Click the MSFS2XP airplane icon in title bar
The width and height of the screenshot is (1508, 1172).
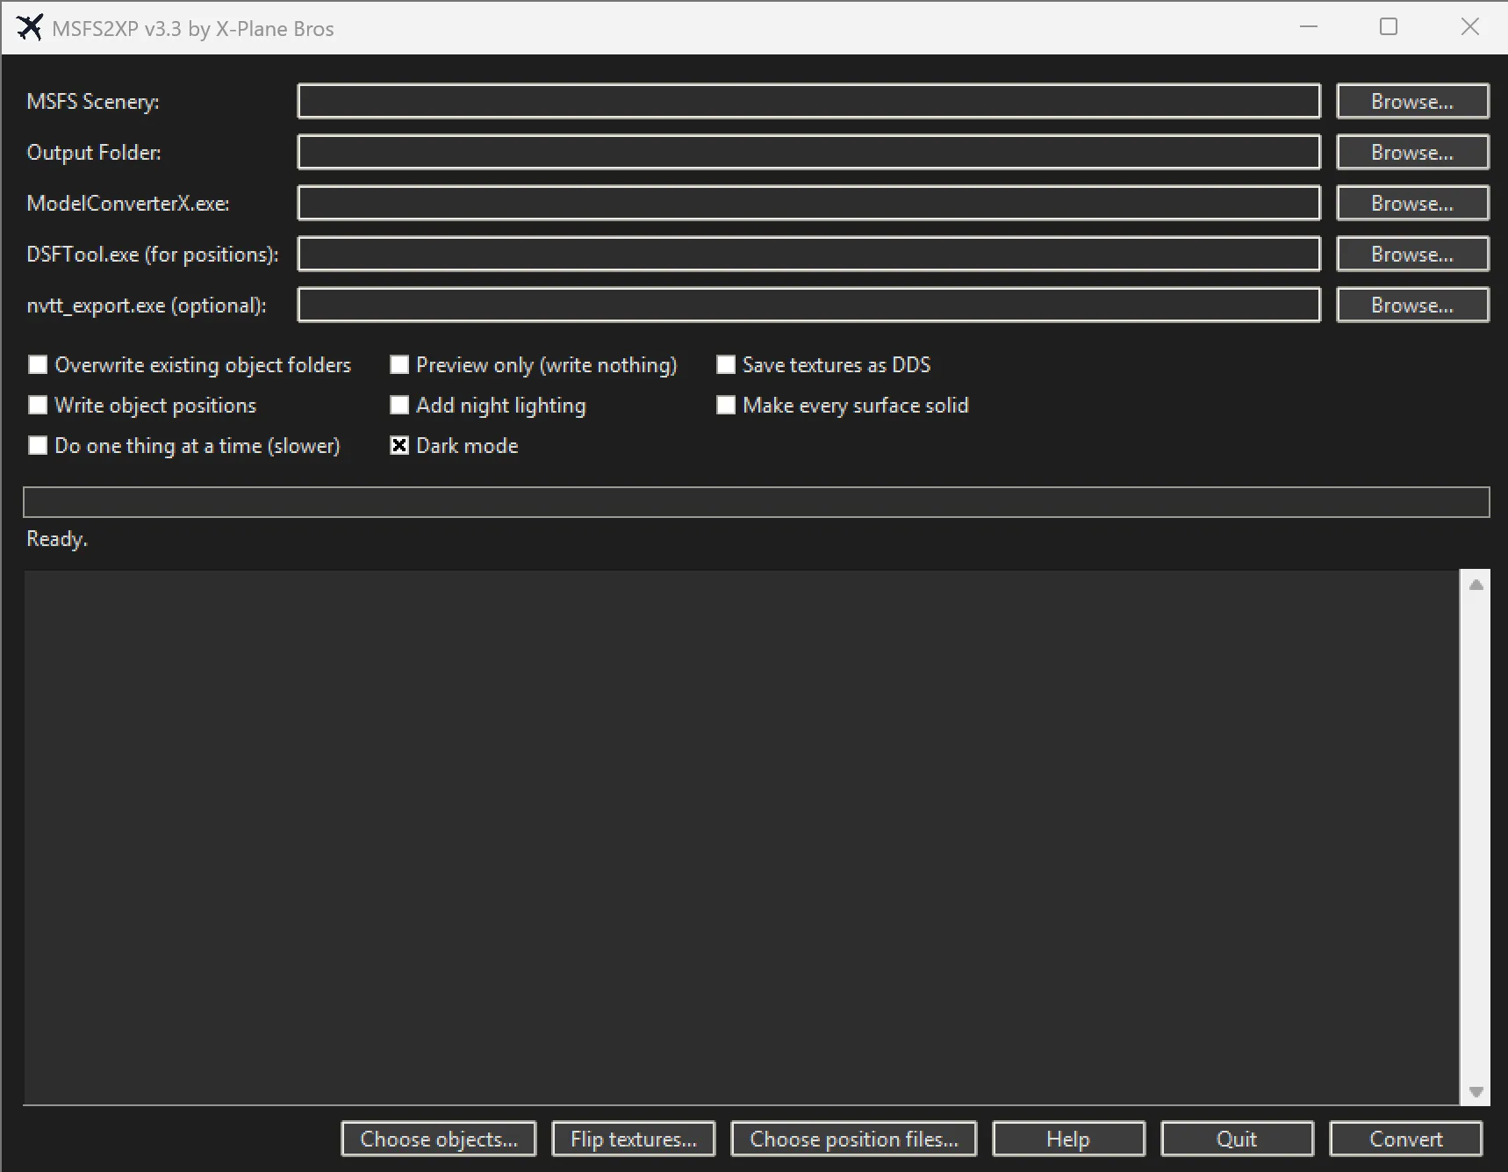pos(29,27)
